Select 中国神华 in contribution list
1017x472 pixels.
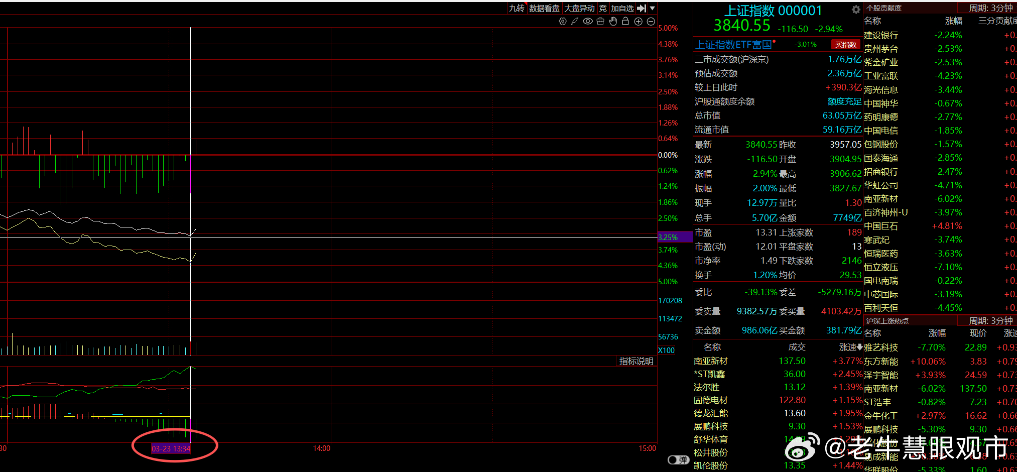tap(881, 103)
